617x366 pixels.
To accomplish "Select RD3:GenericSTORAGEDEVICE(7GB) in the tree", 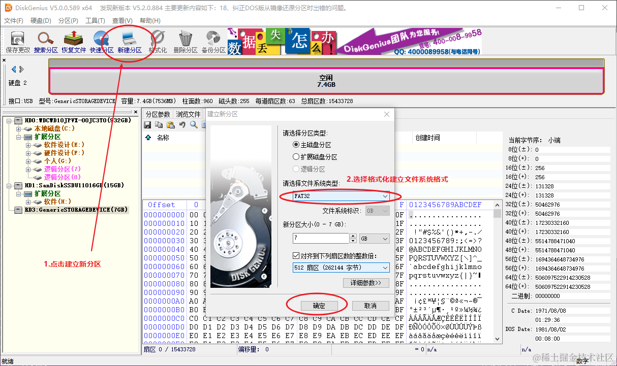I will [x=76, y=210].
